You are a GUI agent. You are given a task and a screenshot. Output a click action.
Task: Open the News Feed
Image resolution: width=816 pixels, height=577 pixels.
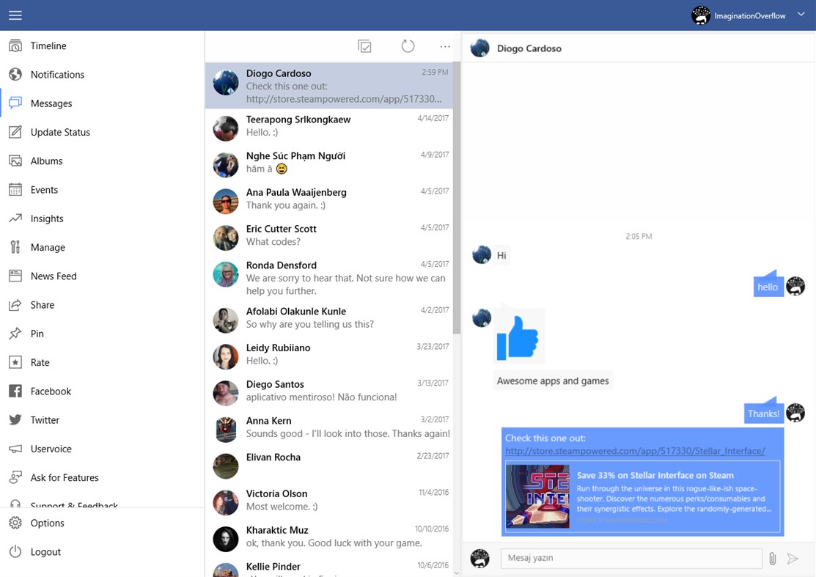tap(52, 276)
